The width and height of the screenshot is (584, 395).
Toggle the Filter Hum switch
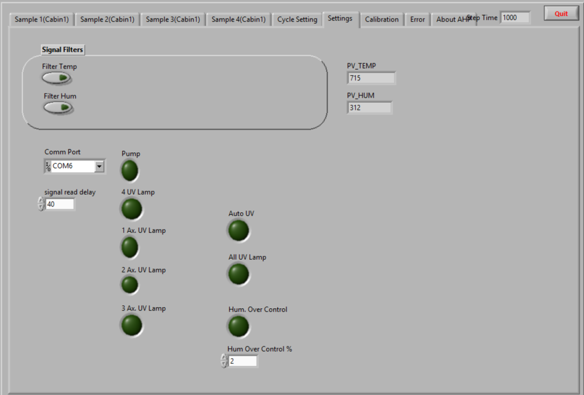click(58, 107)
